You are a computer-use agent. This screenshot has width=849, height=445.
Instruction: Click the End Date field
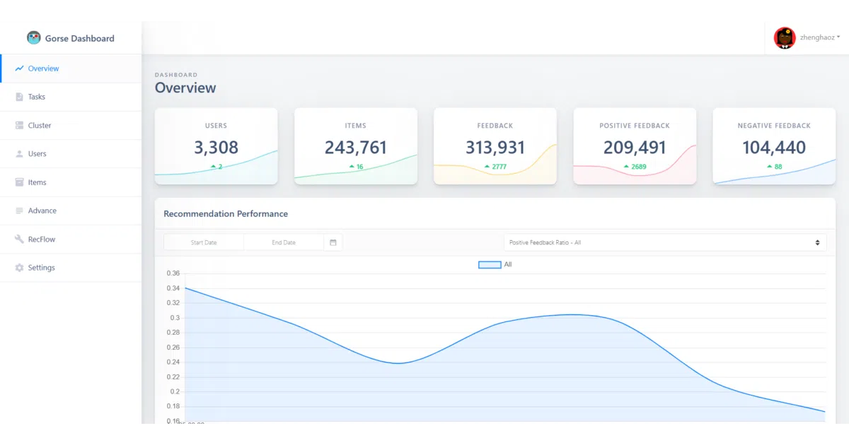tap(284, 242)
